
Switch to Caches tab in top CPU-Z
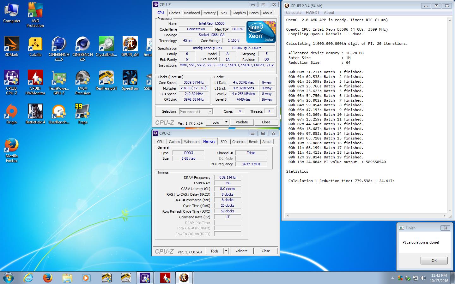point(174,13)
